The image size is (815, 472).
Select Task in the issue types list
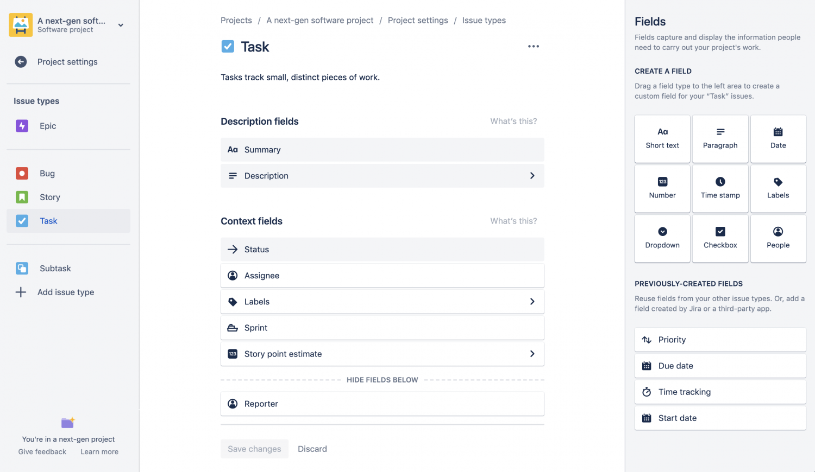coord(48,221)
